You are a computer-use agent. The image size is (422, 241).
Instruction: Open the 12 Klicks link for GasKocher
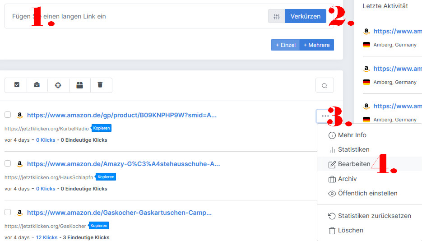[46, 237]
